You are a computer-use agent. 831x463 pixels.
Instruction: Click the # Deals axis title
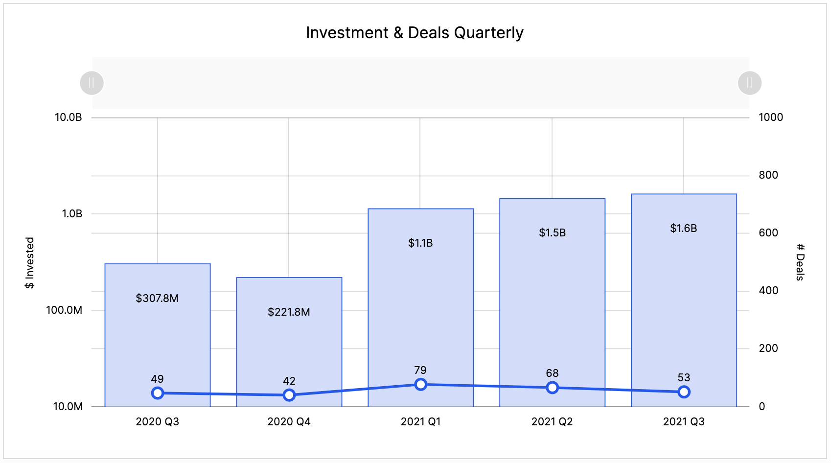pyautogui.click(x=800, y=262)
